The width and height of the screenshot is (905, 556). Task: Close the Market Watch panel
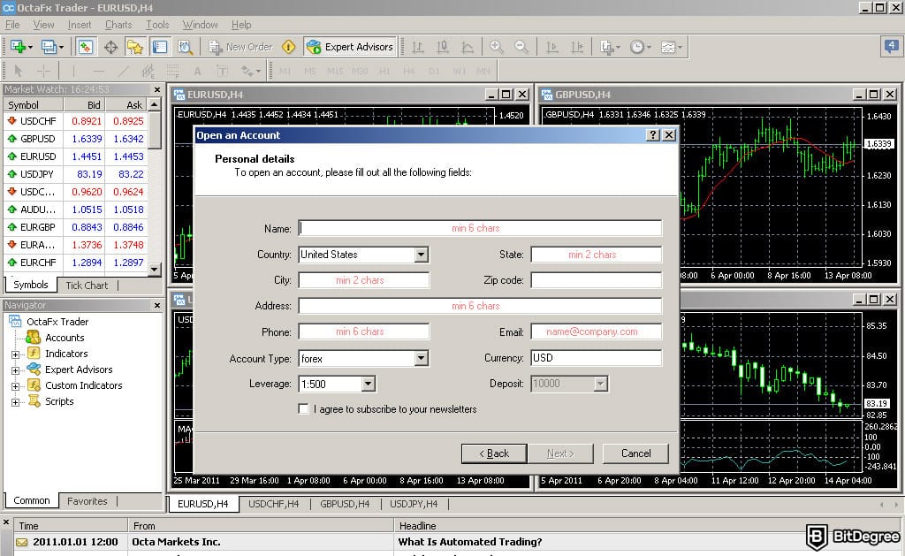tap(157, 89)
